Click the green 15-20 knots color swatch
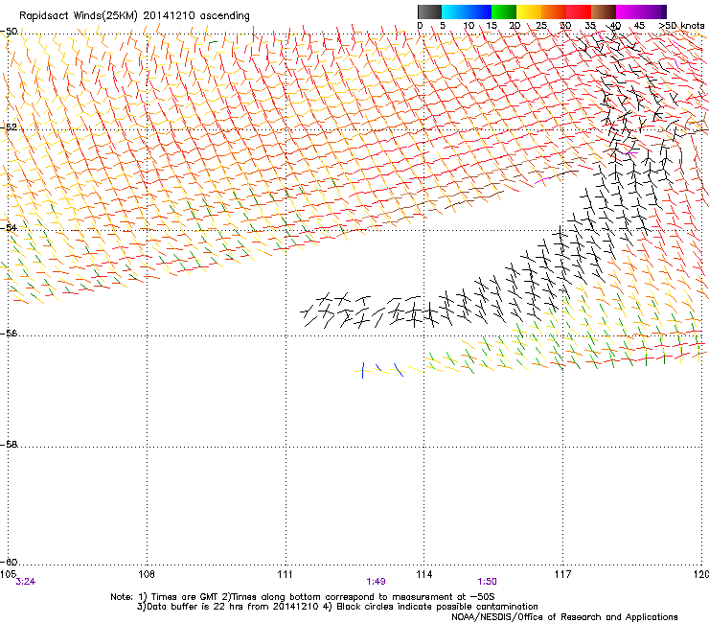The height and width of the screenshot is (623, 709). pyautogui.click(x=504, y=12)
